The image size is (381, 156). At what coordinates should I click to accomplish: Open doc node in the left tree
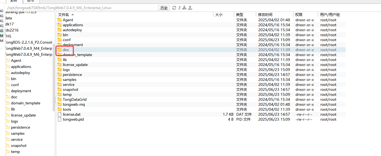pos(14,97)
